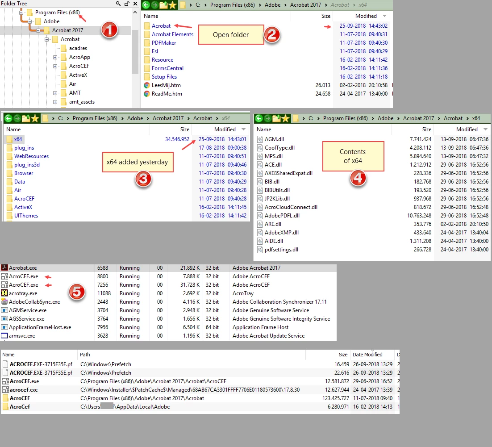Image resolution: width=492 pixels, height=447 pixels.
Task: Click Modified column header in the pane listing plug_ins
Action: [225, 130]
